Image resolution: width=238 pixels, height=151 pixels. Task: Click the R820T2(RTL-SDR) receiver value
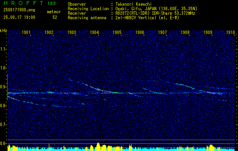tap(155, 13)
